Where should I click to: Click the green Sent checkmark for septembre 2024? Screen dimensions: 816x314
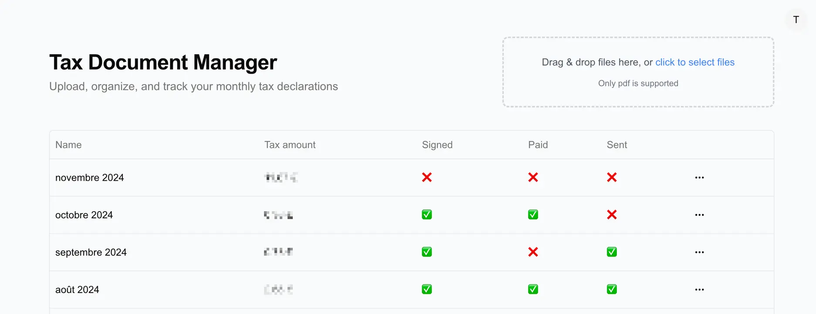[x=612, y=252]
